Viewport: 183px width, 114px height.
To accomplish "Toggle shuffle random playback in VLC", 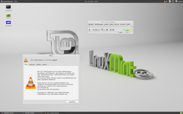I will [x=113, y=30].
